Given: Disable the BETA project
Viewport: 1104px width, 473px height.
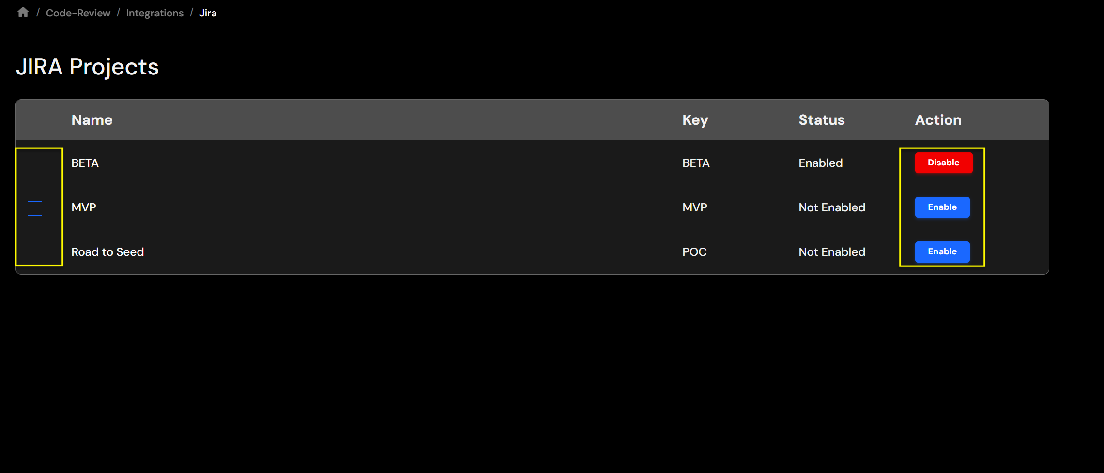Looking at the screenshot, I should (943, 163).
